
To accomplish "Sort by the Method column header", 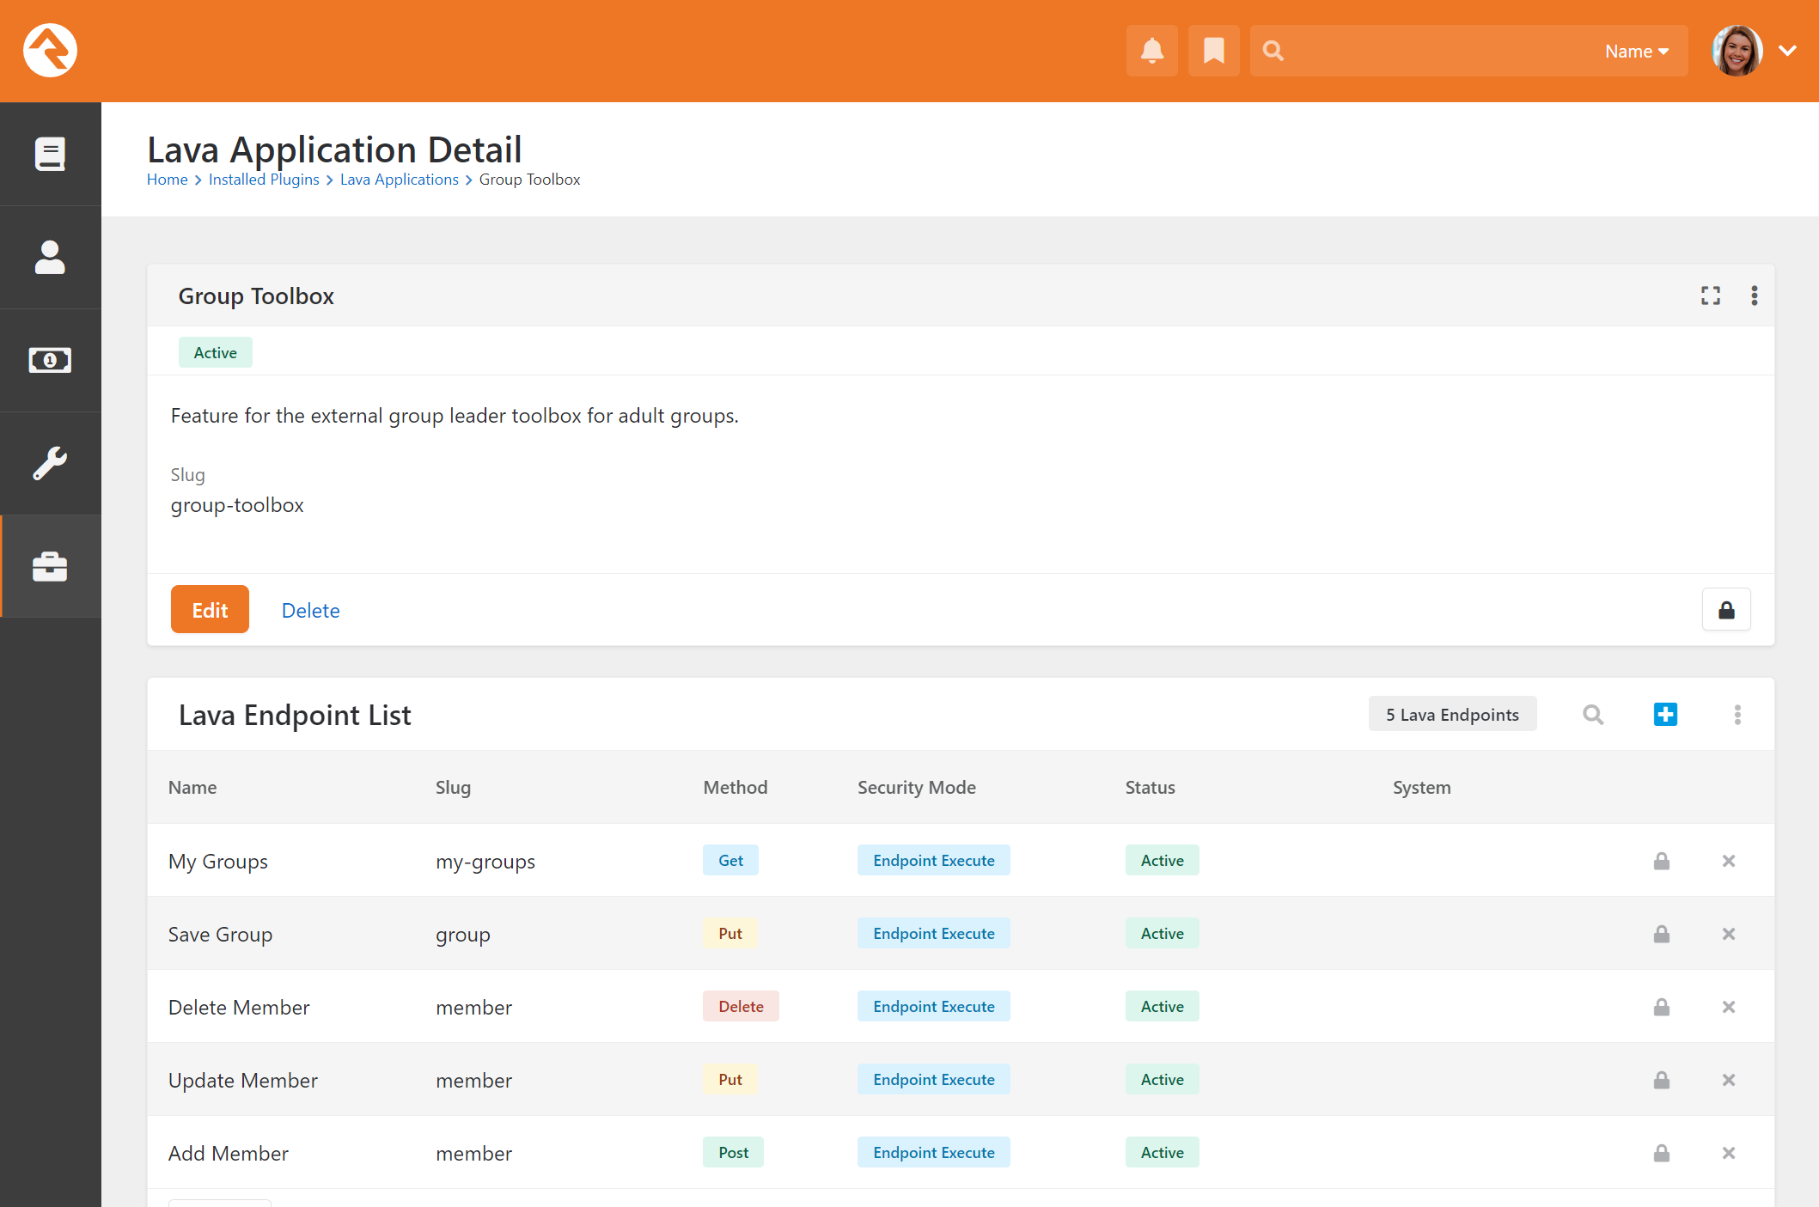I will [736, 787].
